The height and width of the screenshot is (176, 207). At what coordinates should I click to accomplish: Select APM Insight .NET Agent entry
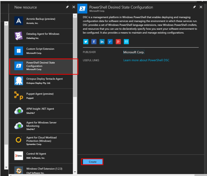pos(41,111)
